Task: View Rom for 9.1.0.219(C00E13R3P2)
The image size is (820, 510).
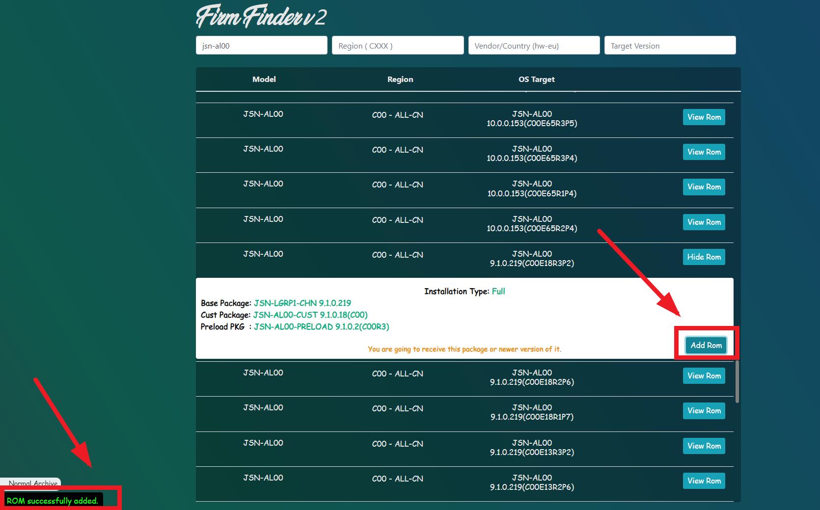Action: [704, 446]
